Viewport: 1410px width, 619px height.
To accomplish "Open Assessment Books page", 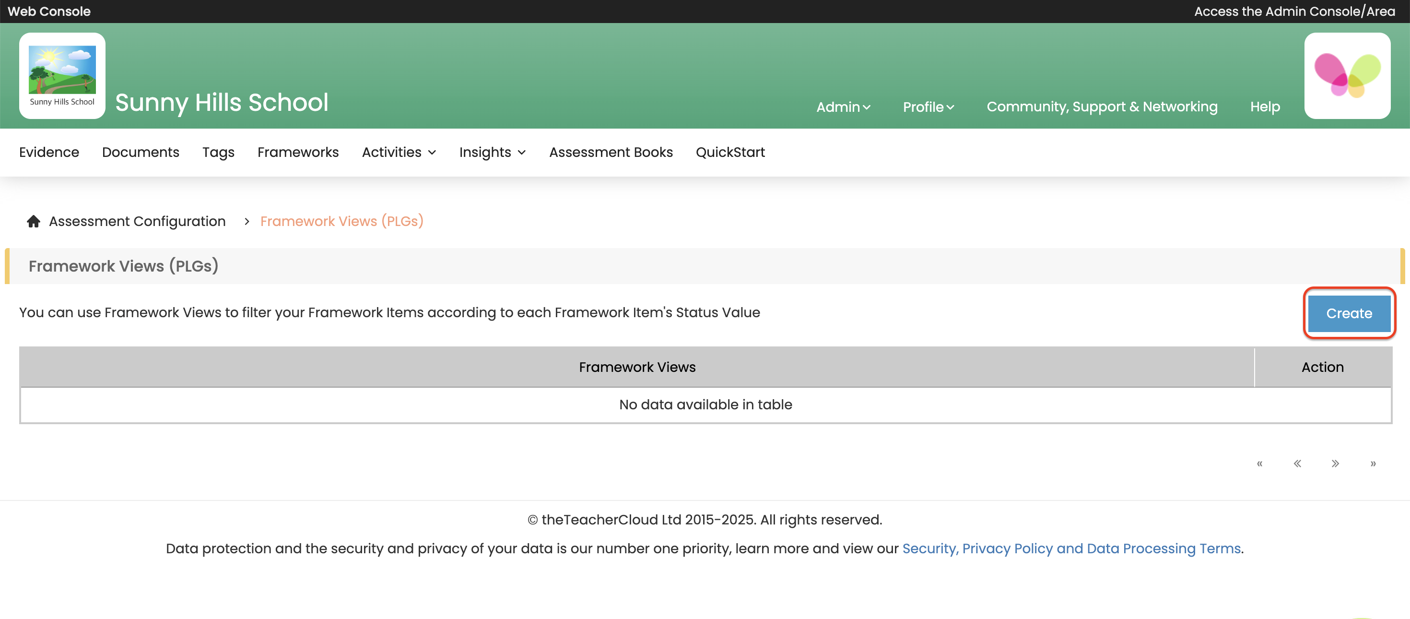I will coord(611,152).
